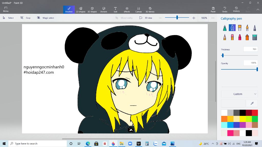Viewport: 262px width, 147px height.
Task: Choose the purple color swatch
Action: (x=243, y=125)
